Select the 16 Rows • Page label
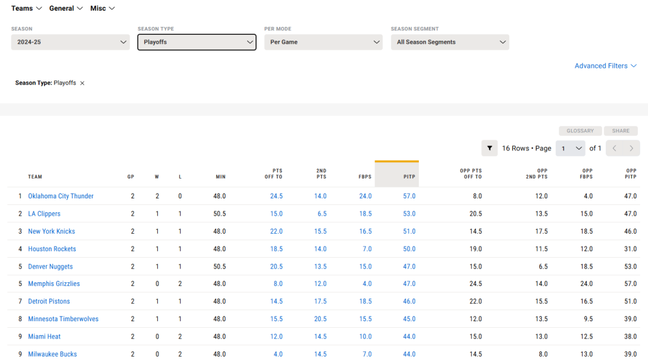The width and height of the screenshot is (648, 362). point(527,148)
